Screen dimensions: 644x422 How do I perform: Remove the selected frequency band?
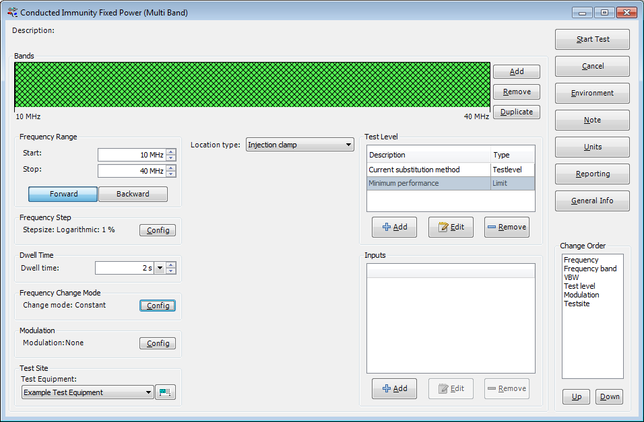tap(517, 92)
